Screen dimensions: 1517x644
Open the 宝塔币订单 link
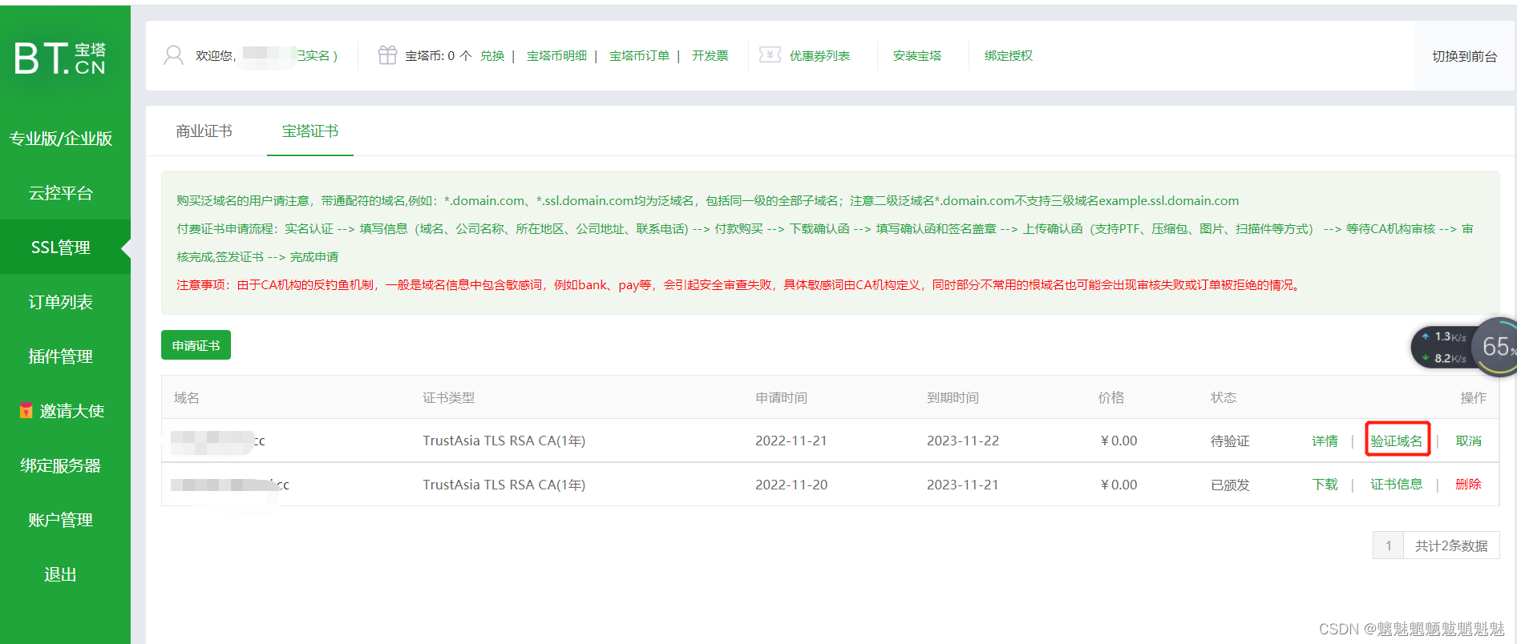click(x=639, y=56)
